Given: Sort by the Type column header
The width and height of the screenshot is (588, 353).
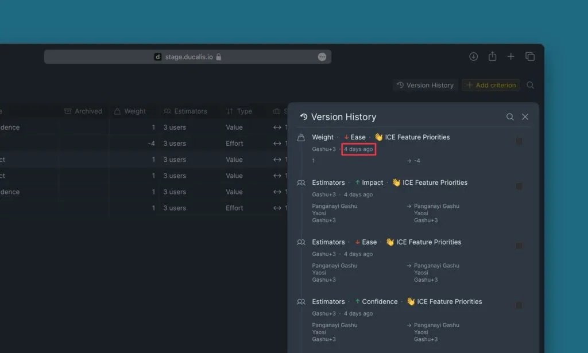Looking at the screenshot, I should (239, 111).
